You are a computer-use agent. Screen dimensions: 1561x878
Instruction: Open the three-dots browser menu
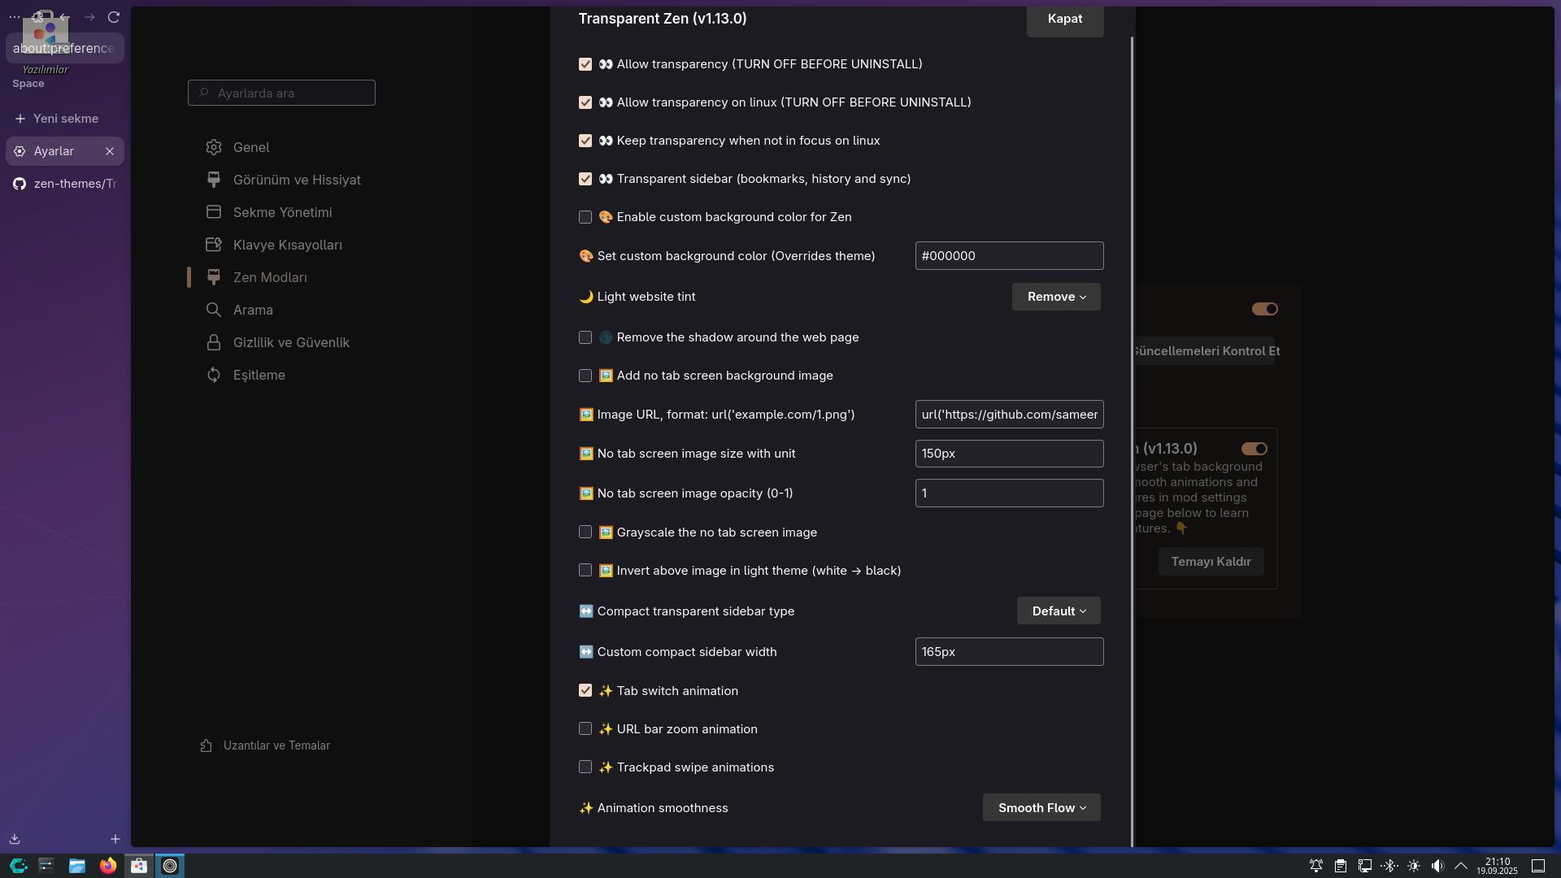click(x=15, y=17)
